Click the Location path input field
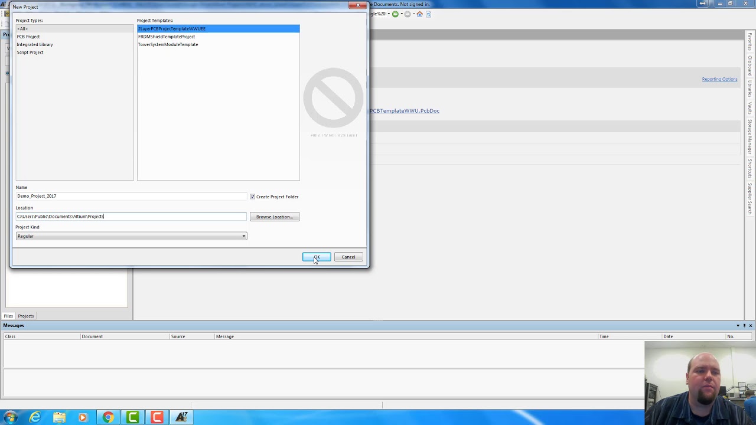The height and width of the screenshot is (425, 756). tap(131, 217)
